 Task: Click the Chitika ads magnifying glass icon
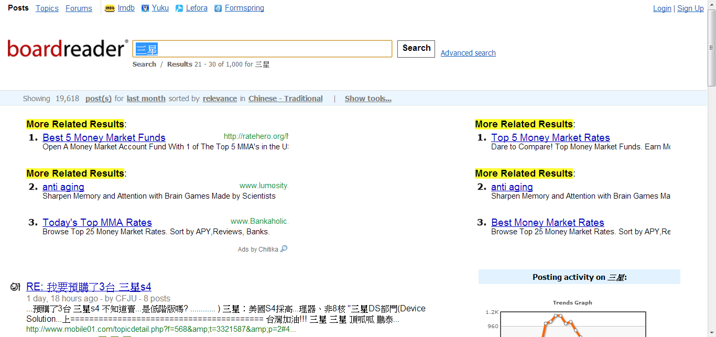pos(283,249)
